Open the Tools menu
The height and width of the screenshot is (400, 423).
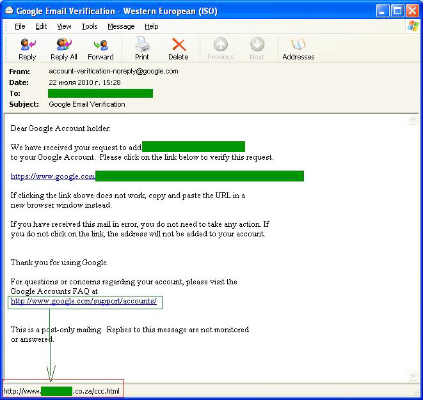pos(90,26)
